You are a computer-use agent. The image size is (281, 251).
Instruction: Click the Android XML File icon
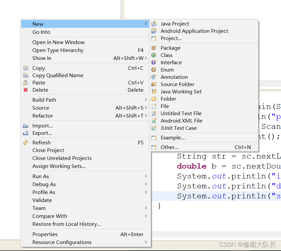point(154,121)
